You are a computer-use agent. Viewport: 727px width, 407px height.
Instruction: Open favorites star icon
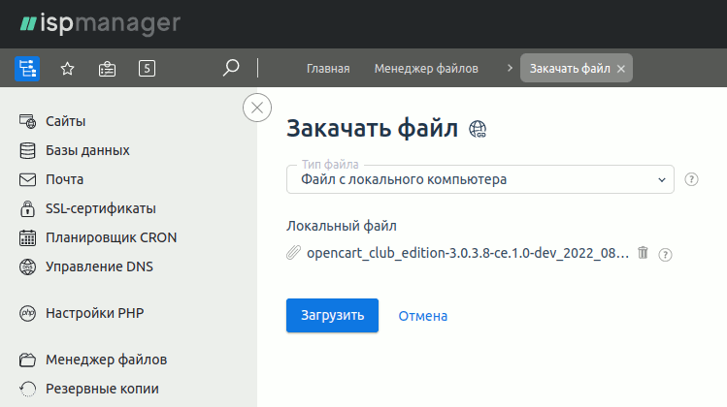[x=67, y=69]
